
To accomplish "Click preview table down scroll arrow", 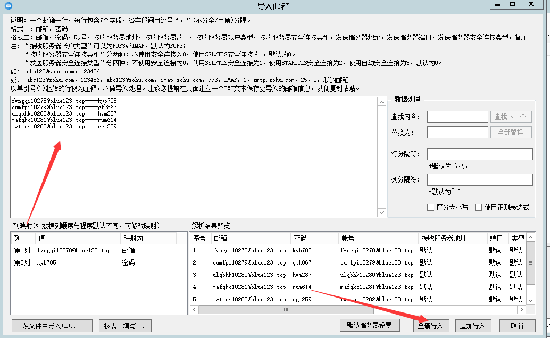I will (x=531, y=300).
